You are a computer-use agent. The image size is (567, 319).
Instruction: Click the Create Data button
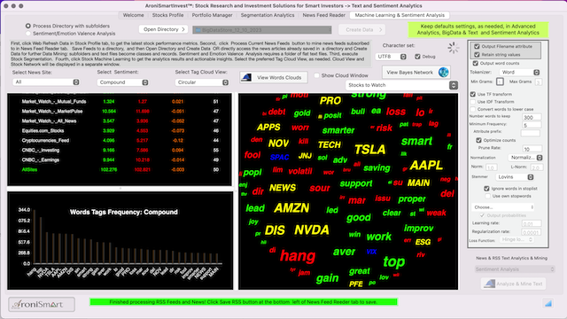pyautogui.click(x=361, y=29)
